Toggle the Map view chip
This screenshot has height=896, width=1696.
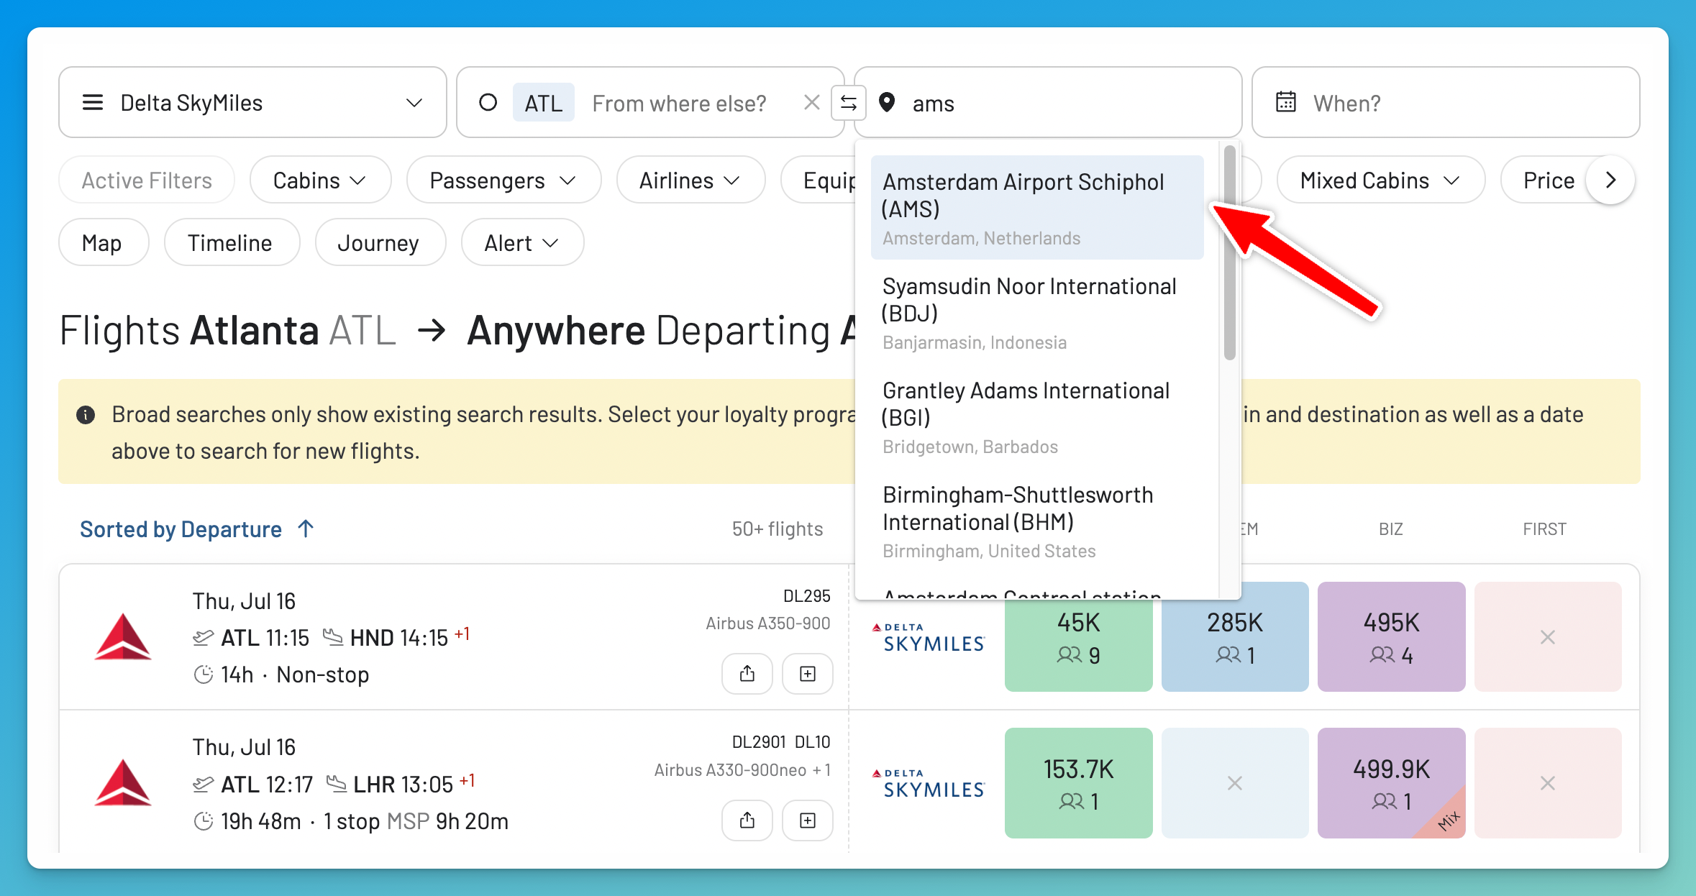[104, 242]
